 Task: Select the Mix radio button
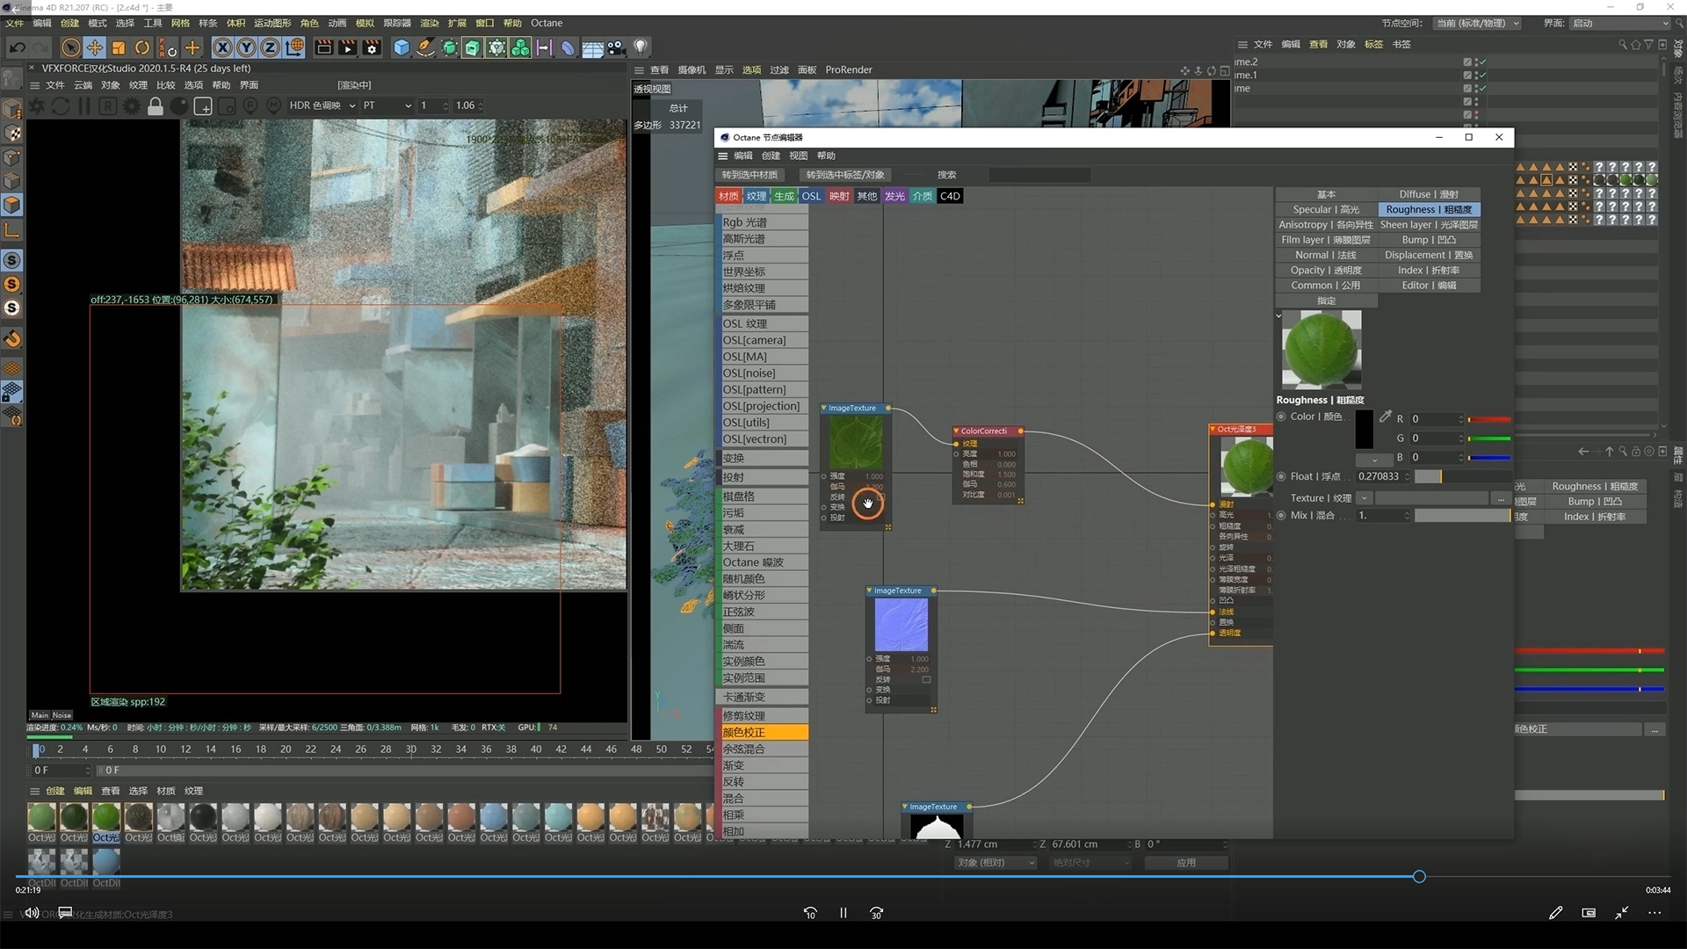tap(1282, 516)
